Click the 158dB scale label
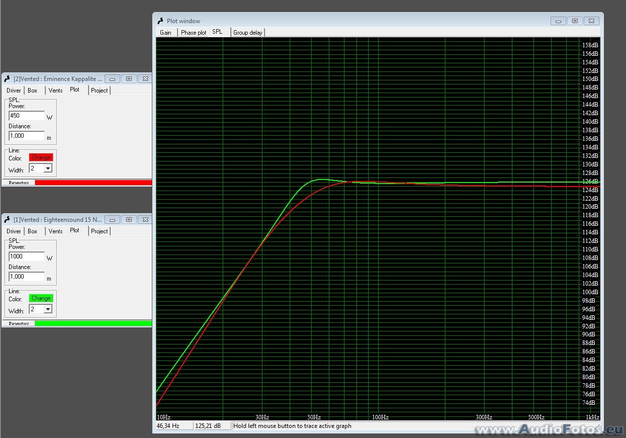626x438 pixels. tap(590, 45)
